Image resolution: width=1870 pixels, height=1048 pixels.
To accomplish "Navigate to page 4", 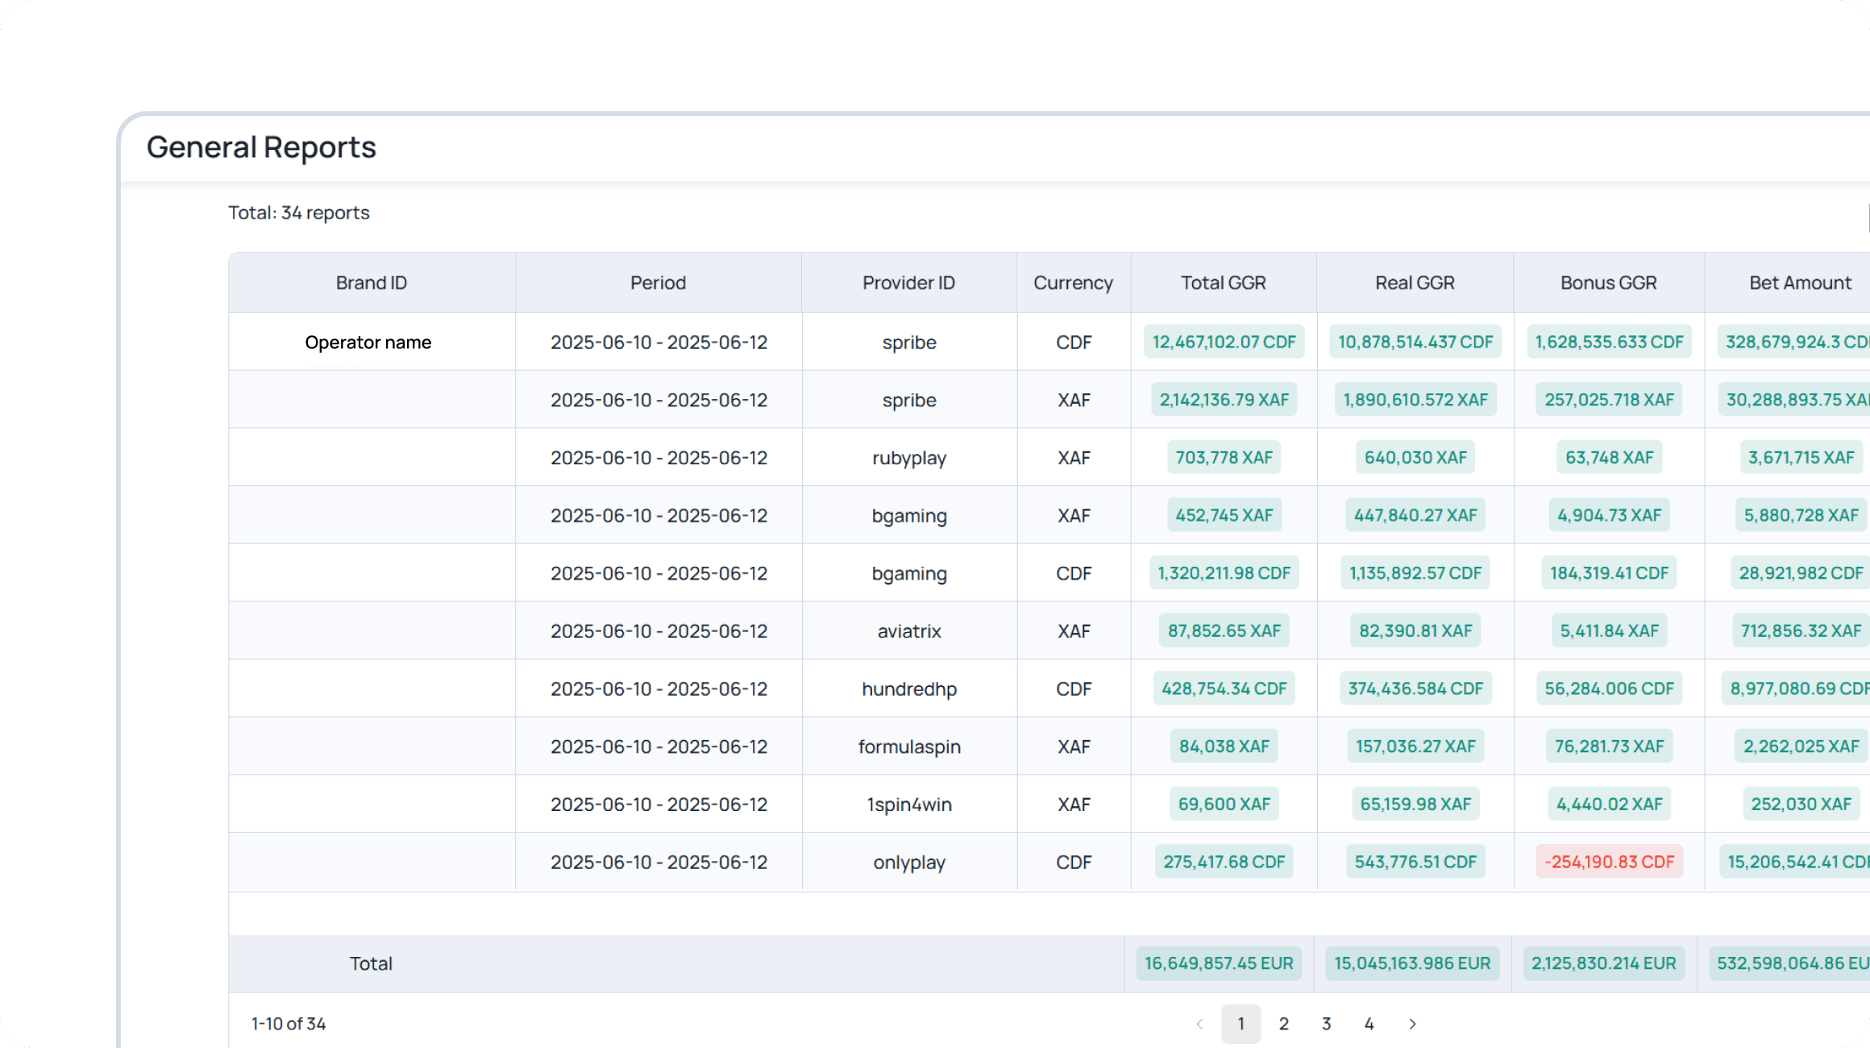I will click(1369, 1024).
